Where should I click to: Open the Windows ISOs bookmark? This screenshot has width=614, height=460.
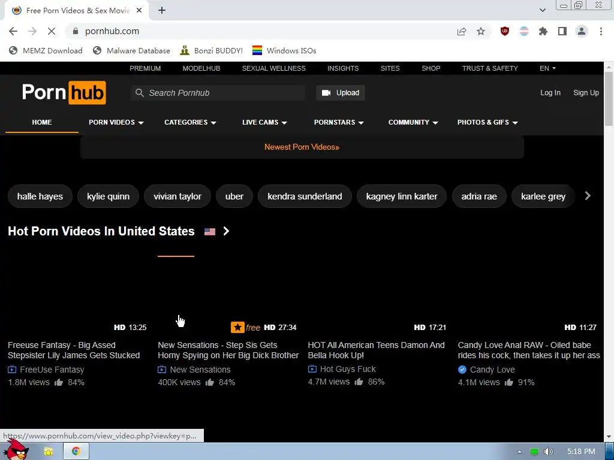tap(284, 50)
